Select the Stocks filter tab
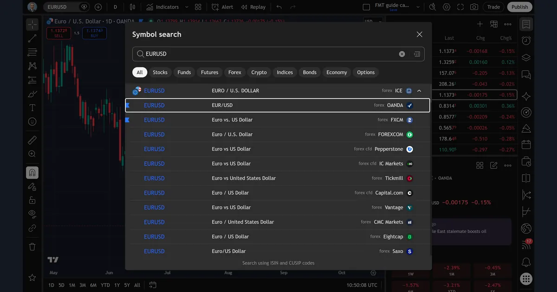 coord(160,72)
